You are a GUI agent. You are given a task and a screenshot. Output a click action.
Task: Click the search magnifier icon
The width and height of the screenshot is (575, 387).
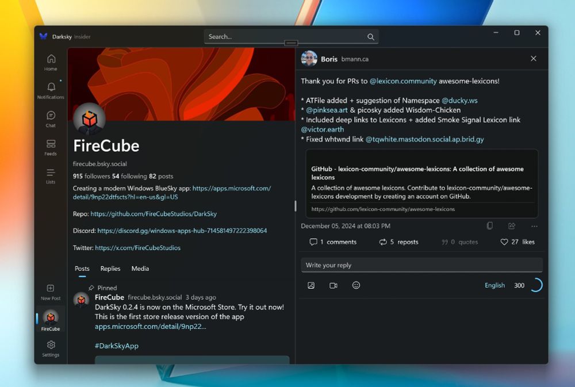(x=371, y=37)
